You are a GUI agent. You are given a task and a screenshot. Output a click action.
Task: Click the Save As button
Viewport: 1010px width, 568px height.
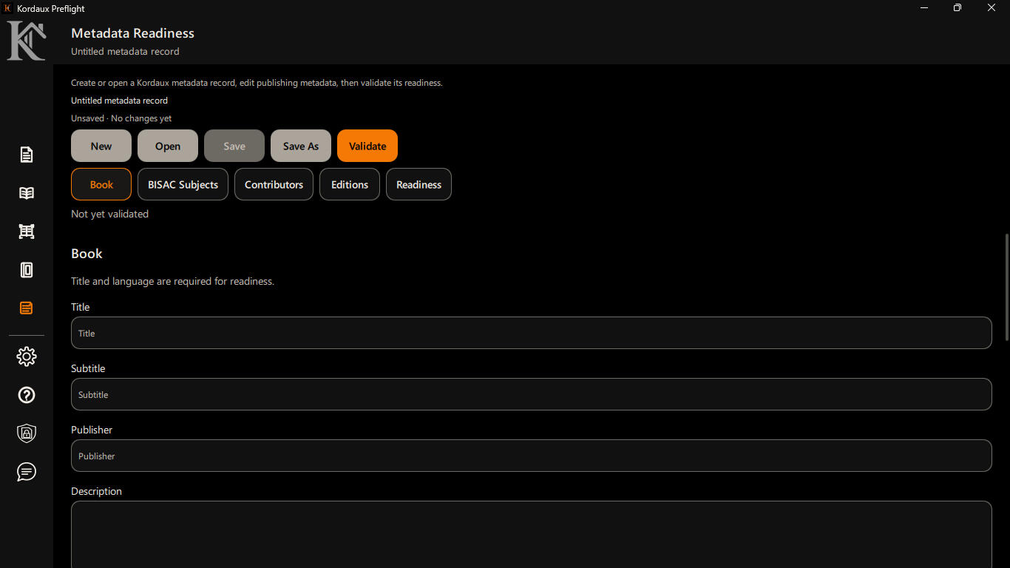301,146
